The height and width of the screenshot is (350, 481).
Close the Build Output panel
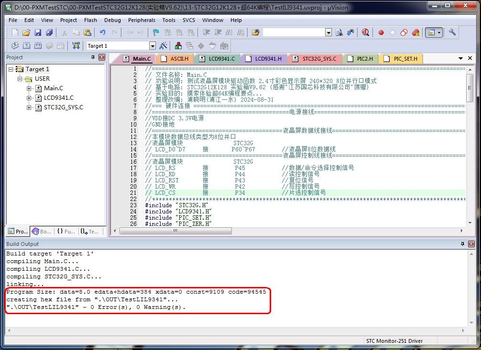pos(471,244)
